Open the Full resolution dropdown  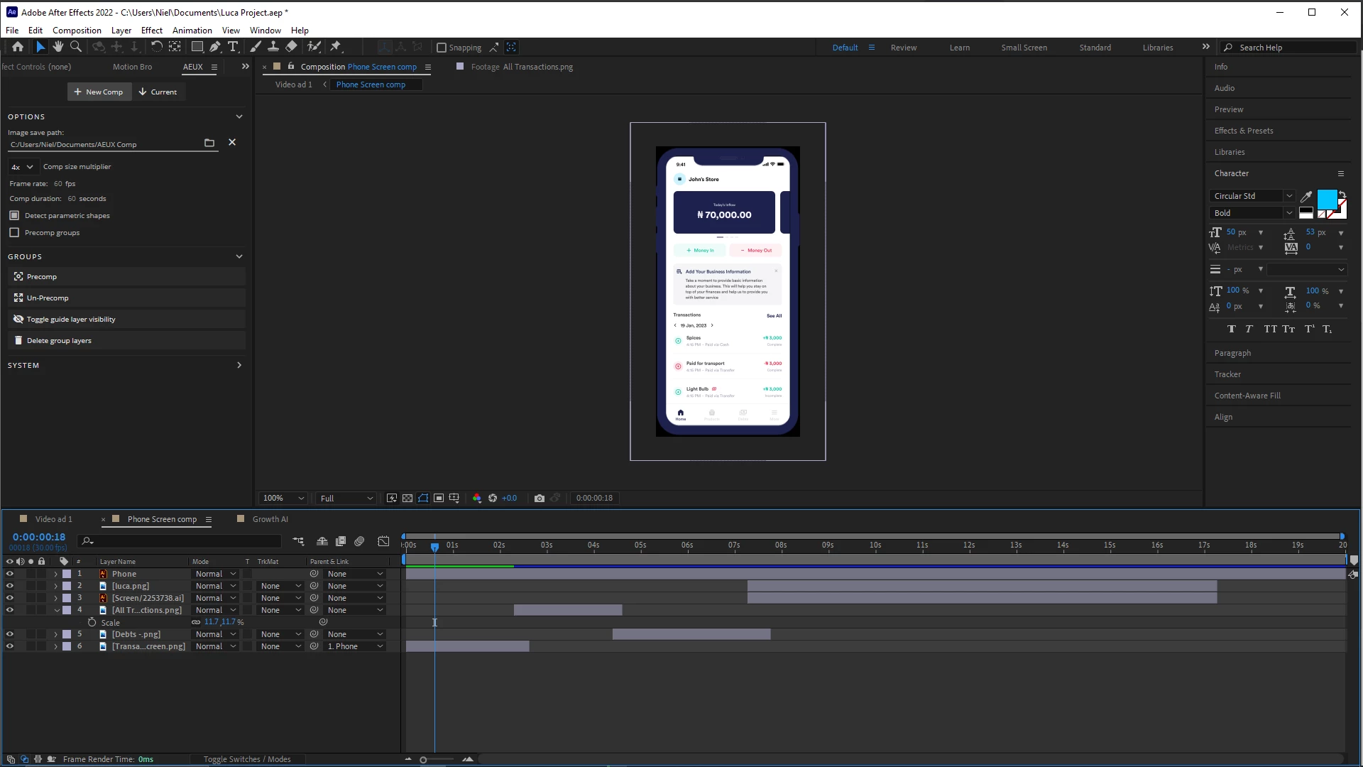[x=346, y=498]
